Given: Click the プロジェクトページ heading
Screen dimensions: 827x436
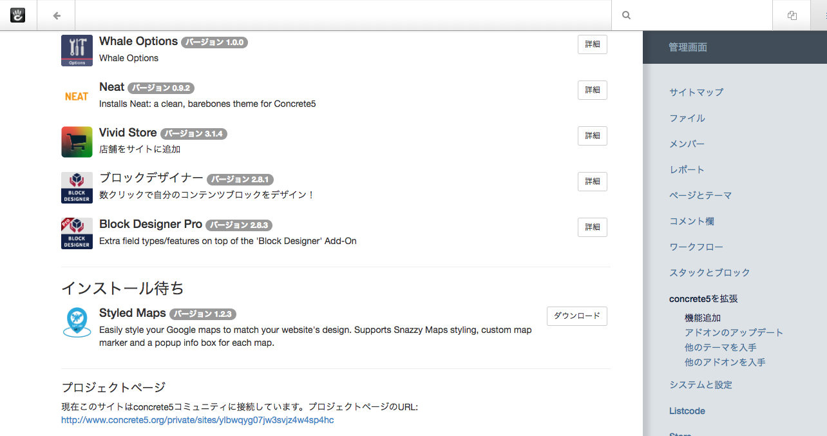Looking at the screenshot, I should click(x=113, y=387).
